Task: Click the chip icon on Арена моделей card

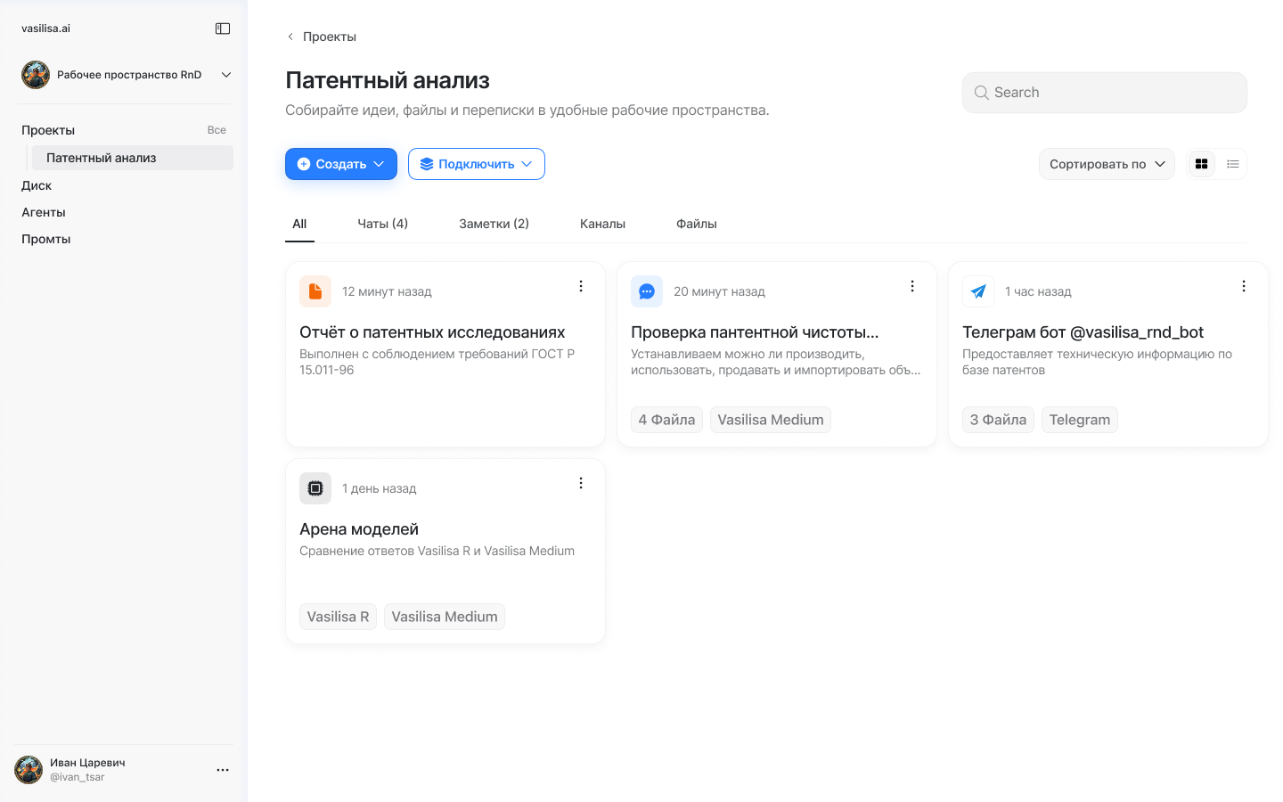Action: 315,488
